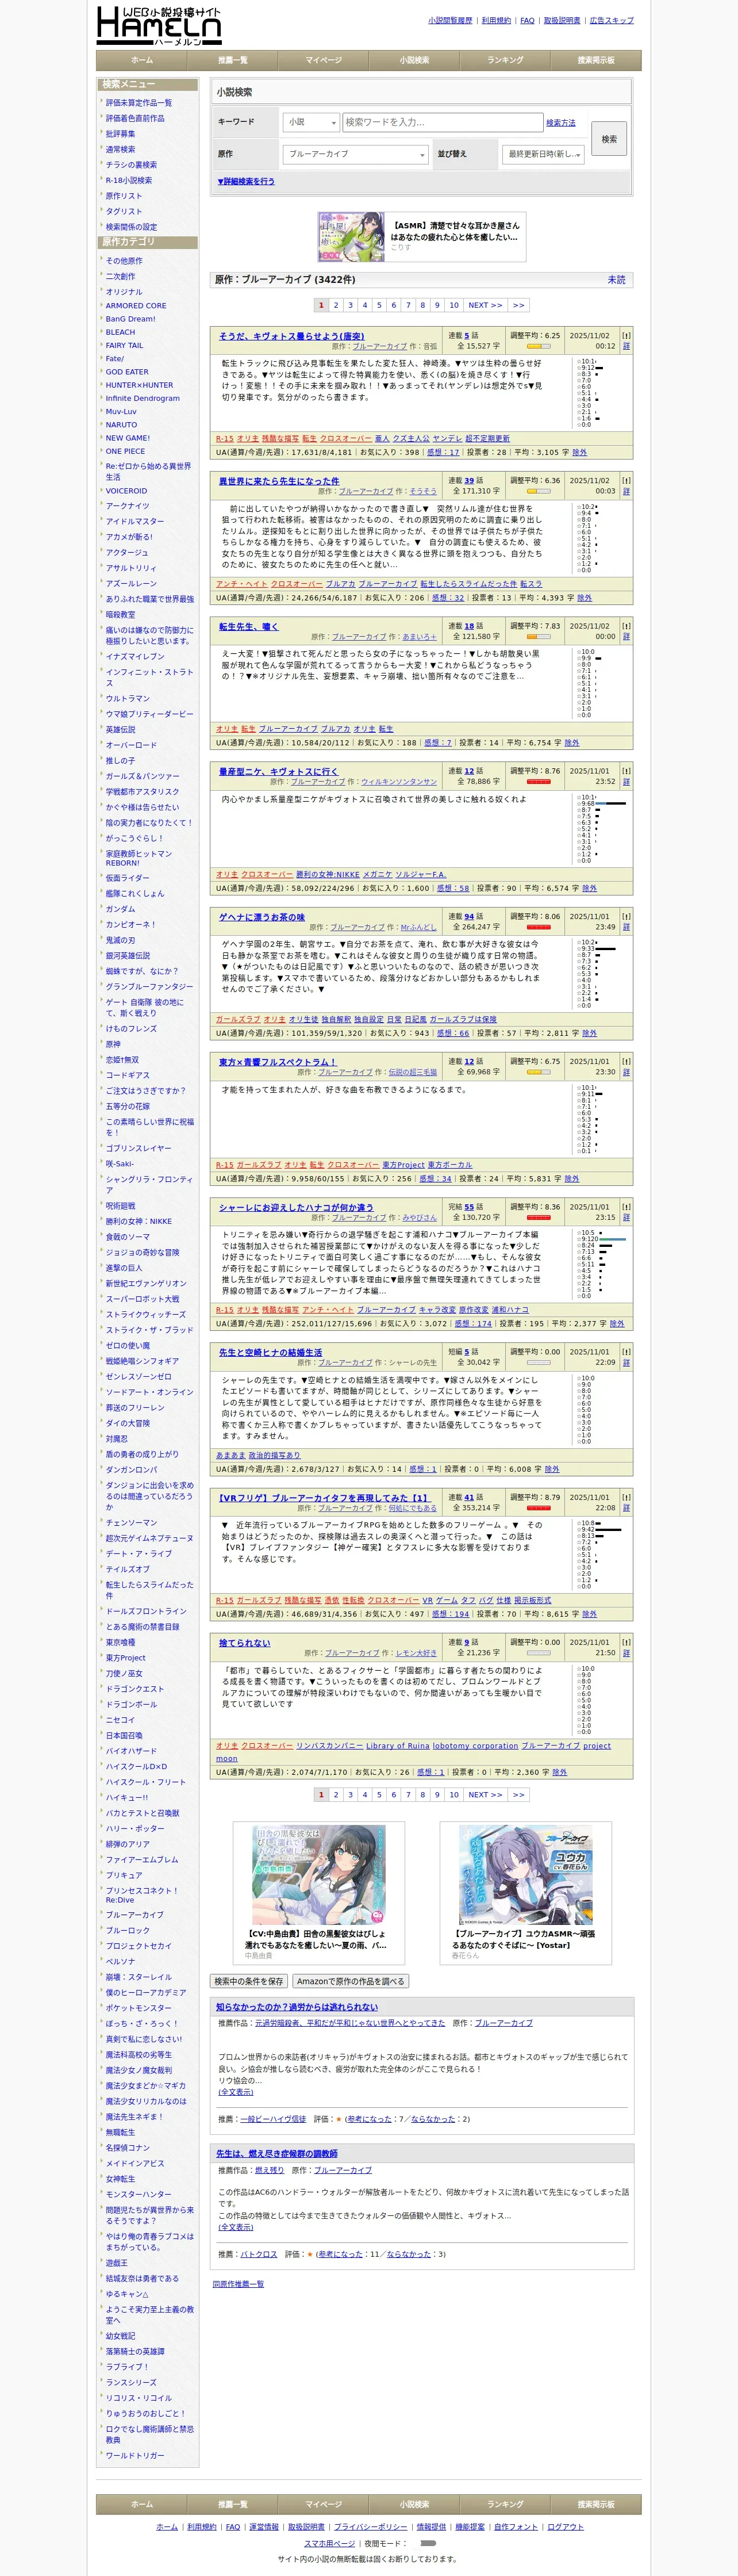Click the 検索ワード input field
Viewport: 738px width, 2576px height.
coord(443,122)
